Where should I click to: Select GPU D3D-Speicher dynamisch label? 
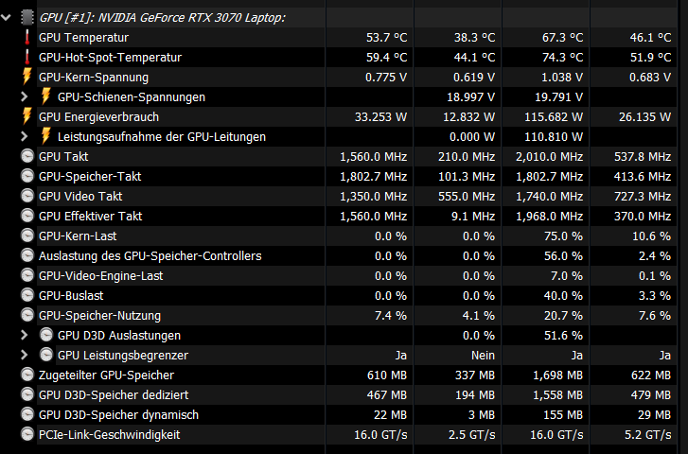[x=118, y=415]
